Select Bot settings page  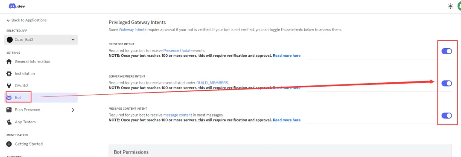click(x=41, y=98)
